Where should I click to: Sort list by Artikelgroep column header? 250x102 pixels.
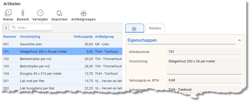coord(105,37)
